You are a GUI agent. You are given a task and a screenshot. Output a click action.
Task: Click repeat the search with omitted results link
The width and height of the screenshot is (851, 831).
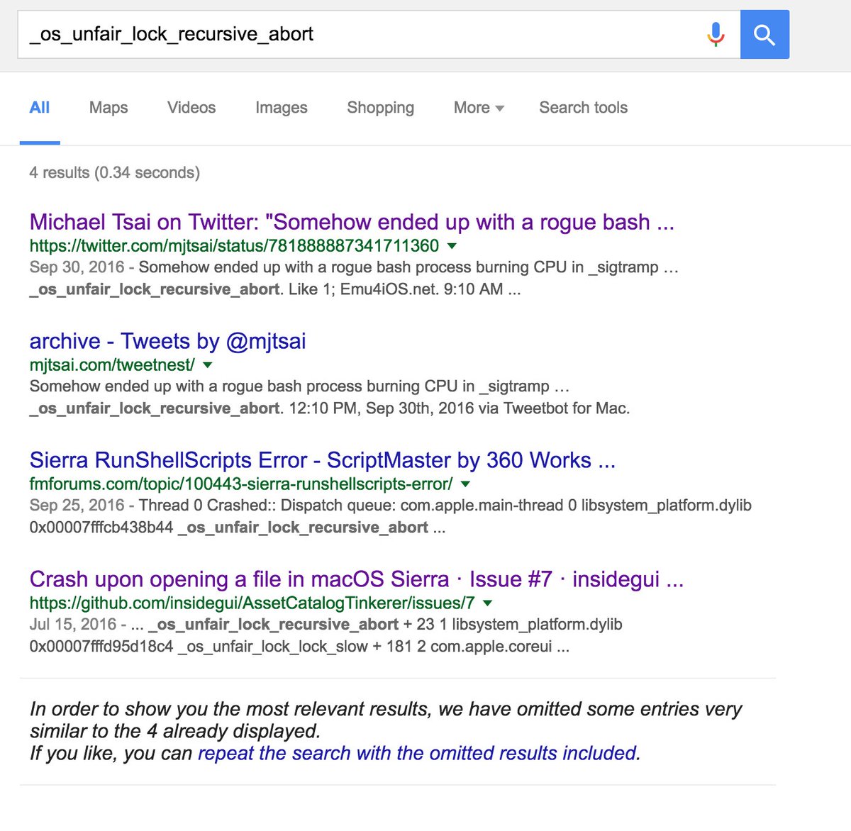coord(417,753)
